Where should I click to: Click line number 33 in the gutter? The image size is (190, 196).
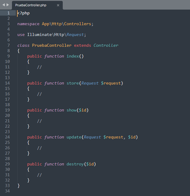coord(7,186)
